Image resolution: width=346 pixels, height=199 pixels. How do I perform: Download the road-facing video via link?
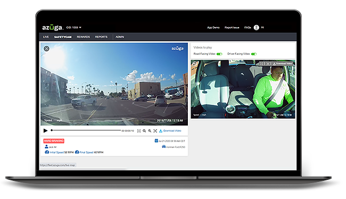170,131
